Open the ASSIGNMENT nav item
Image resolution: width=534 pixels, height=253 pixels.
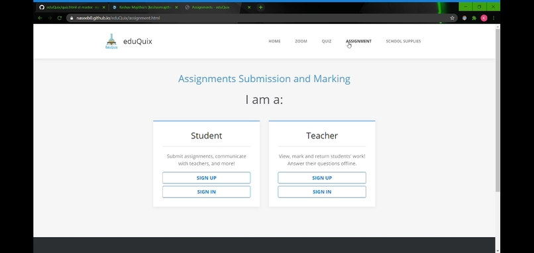tap(358, 41)
